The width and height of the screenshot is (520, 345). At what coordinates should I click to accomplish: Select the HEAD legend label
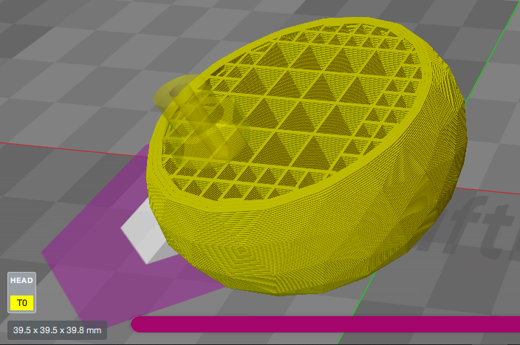click(x=21, y=282)
